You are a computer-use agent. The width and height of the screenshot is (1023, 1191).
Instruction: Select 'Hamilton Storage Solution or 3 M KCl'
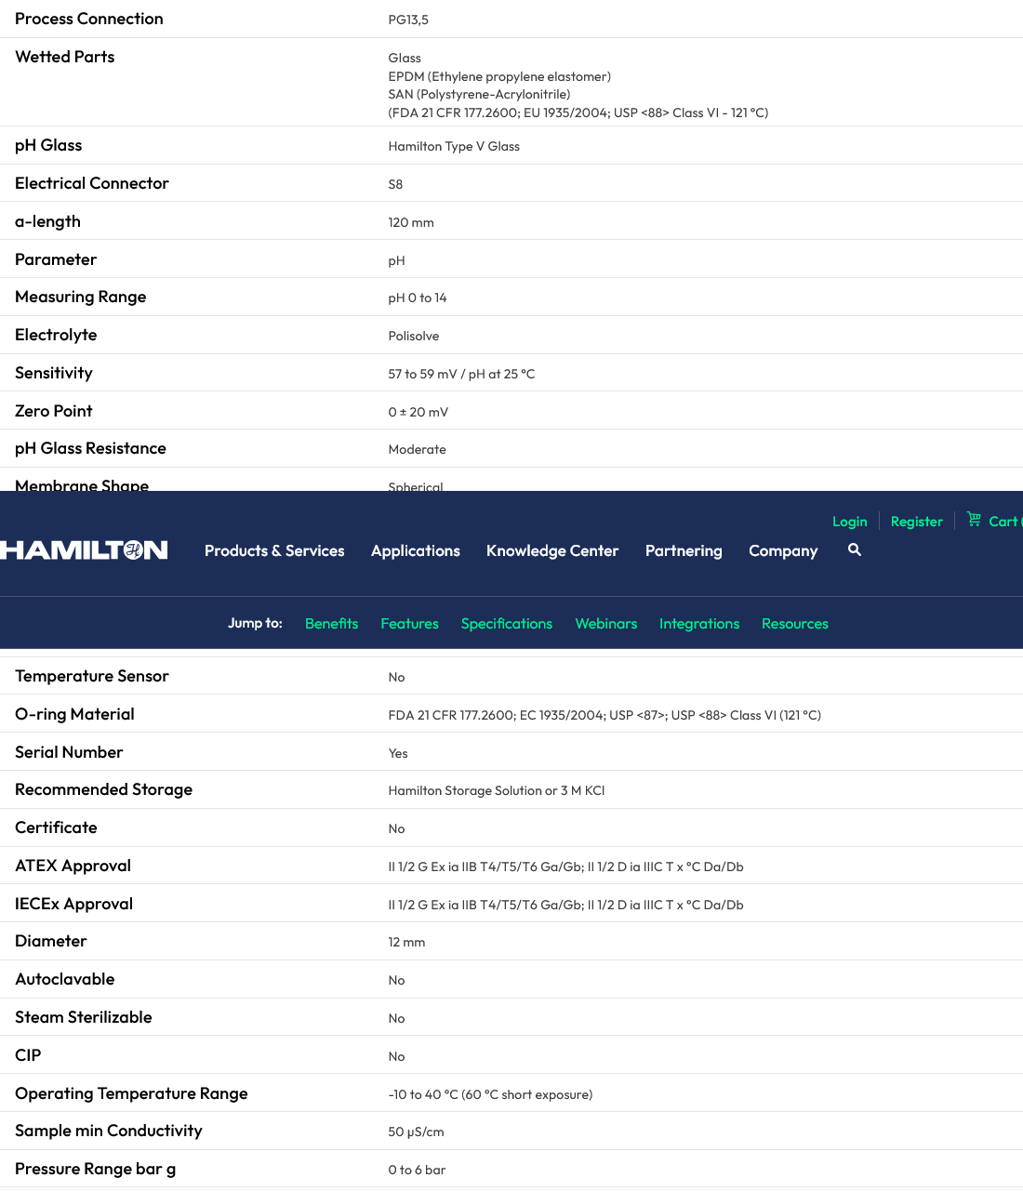[x=497, y=790]
